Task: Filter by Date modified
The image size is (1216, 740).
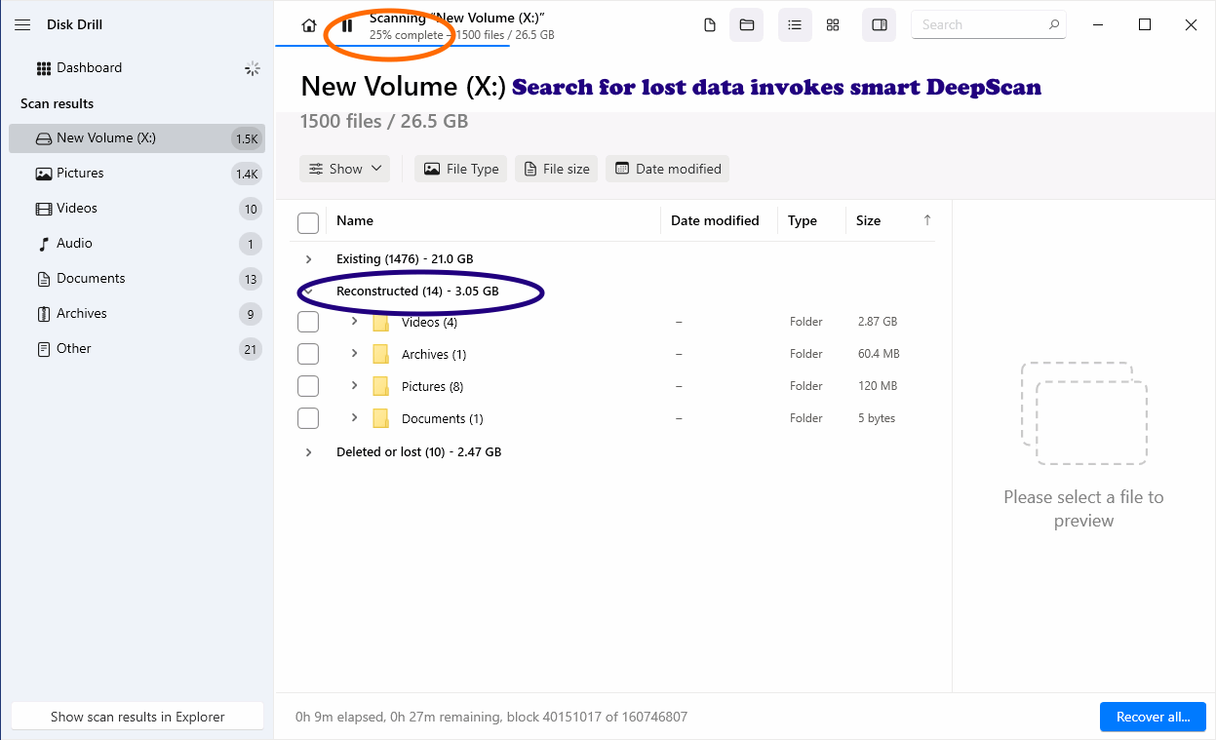Action: tap(668, 169)
